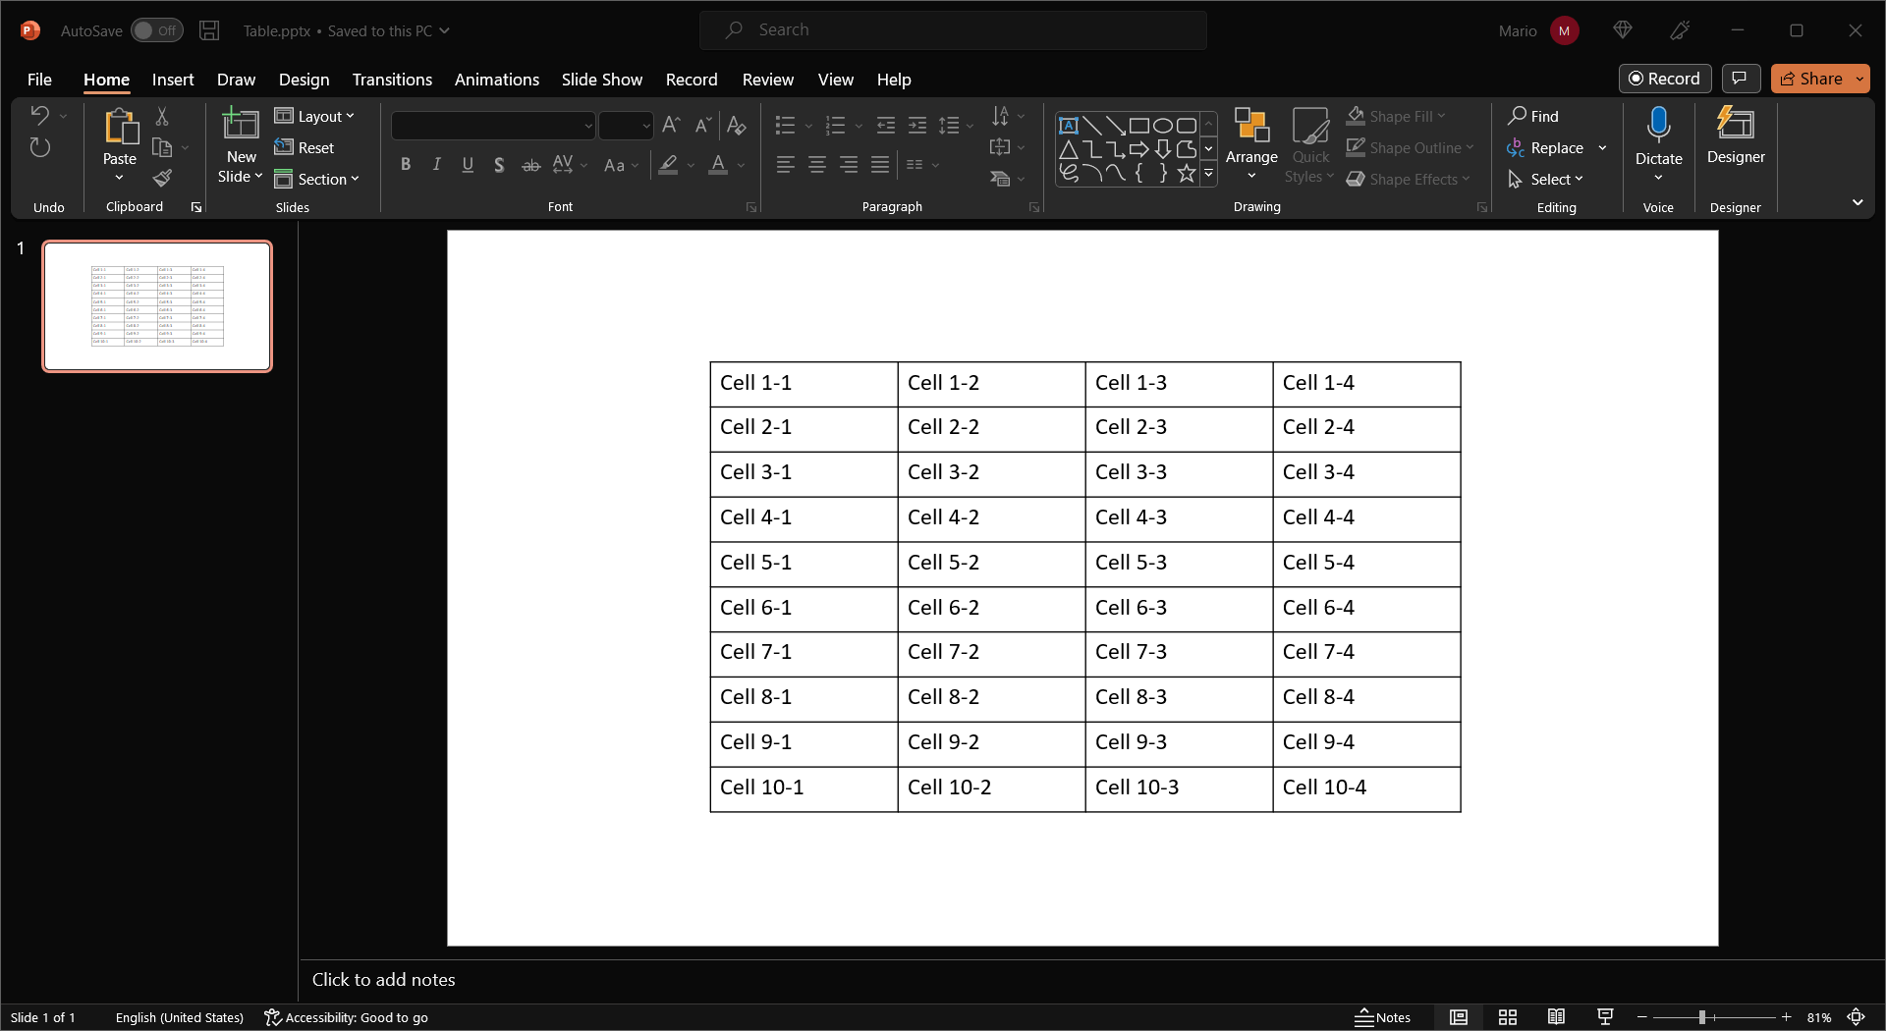
Task: Expand the Change Case dropdown
Action: (634, 165)
